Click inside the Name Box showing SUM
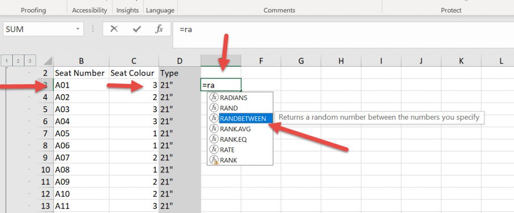Viewport: 514px width, 213px height. 38,29
